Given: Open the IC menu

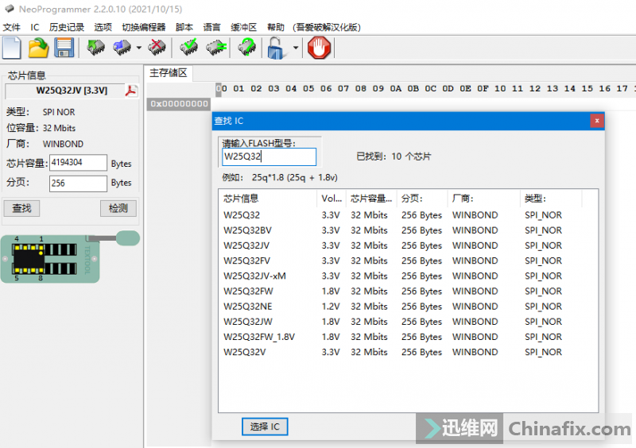Looking at the screenshot, I should tap(35, 27).
